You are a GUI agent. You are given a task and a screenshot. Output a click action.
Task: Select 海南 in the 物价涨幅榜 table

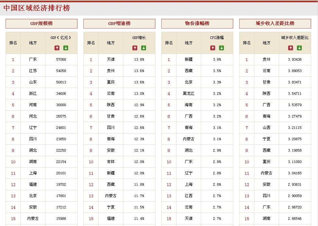tap(189, 105)
